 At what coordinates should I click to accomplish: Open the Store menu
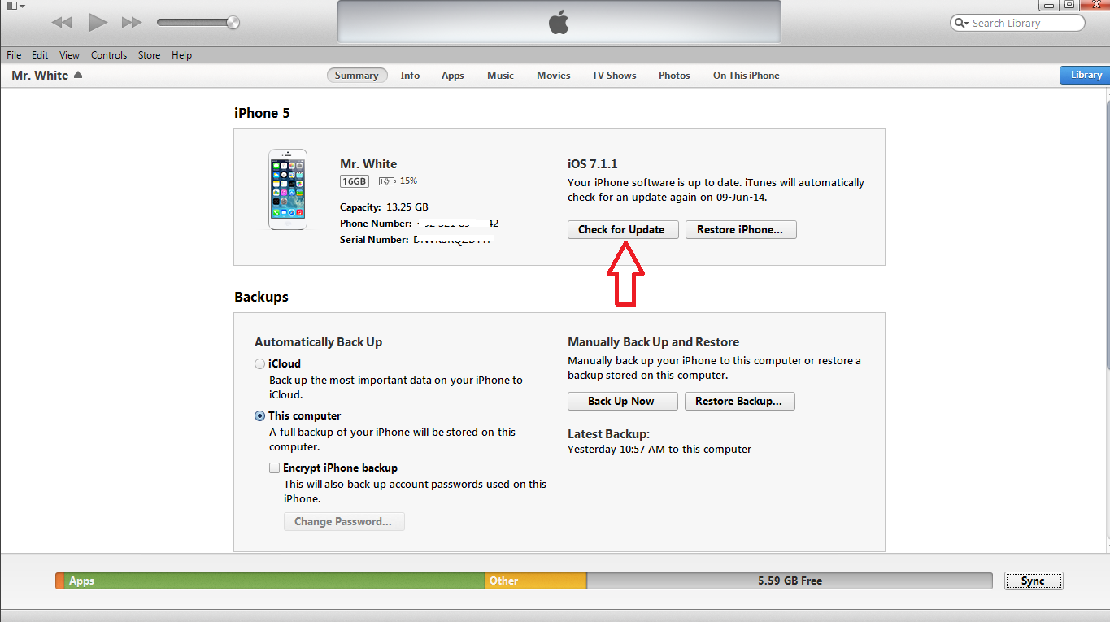149,55
